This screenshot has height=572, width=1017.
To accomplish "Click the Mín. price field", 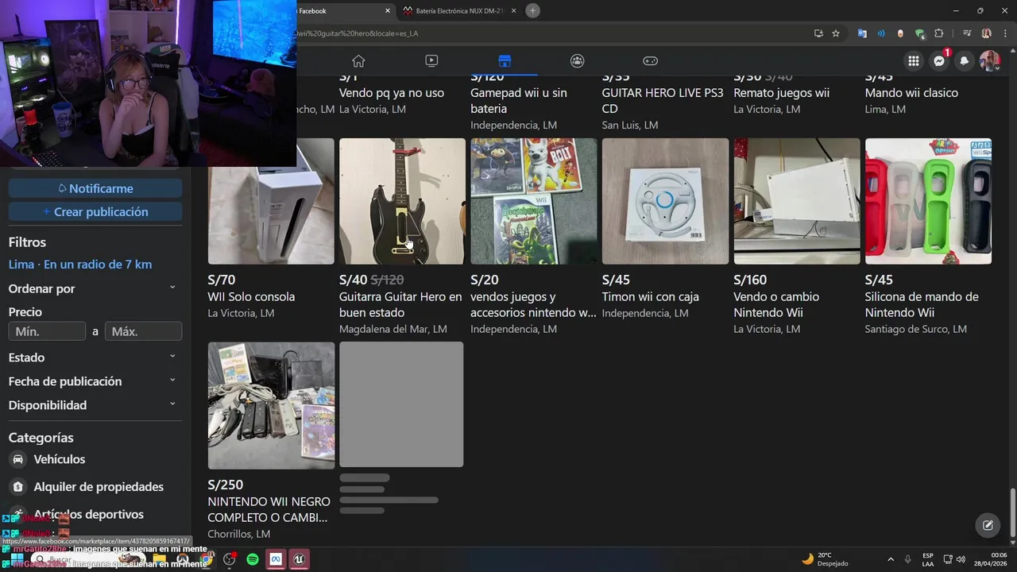I will pyautogui.click(x=47, y=331).
